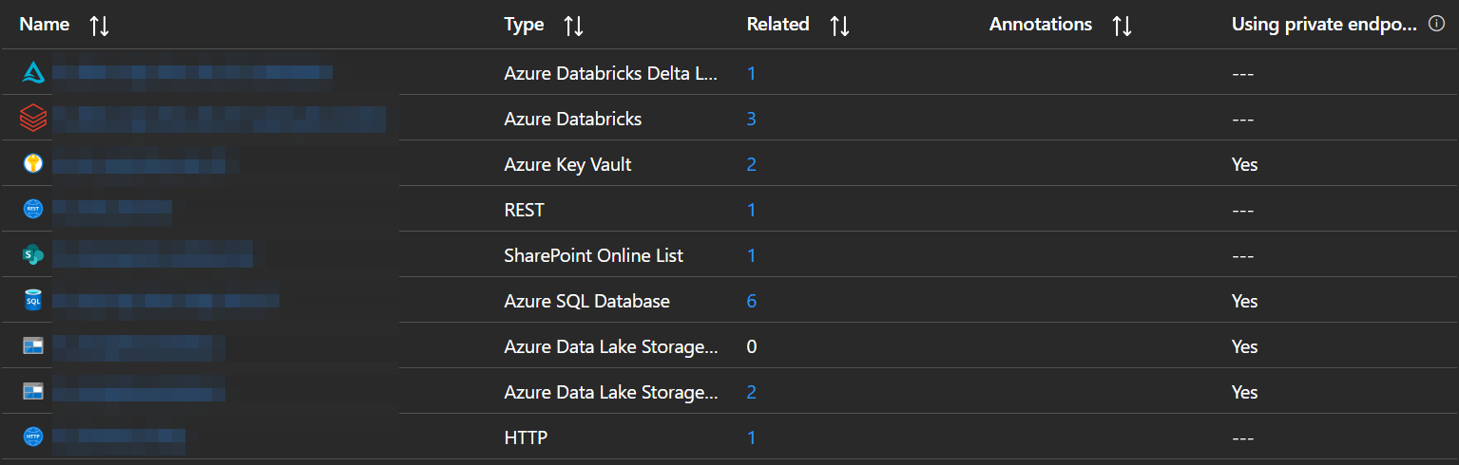Screen dimensions: 1459x465
Task: Open related count 1 for SharePoint Online List
Action: point(752,255)
